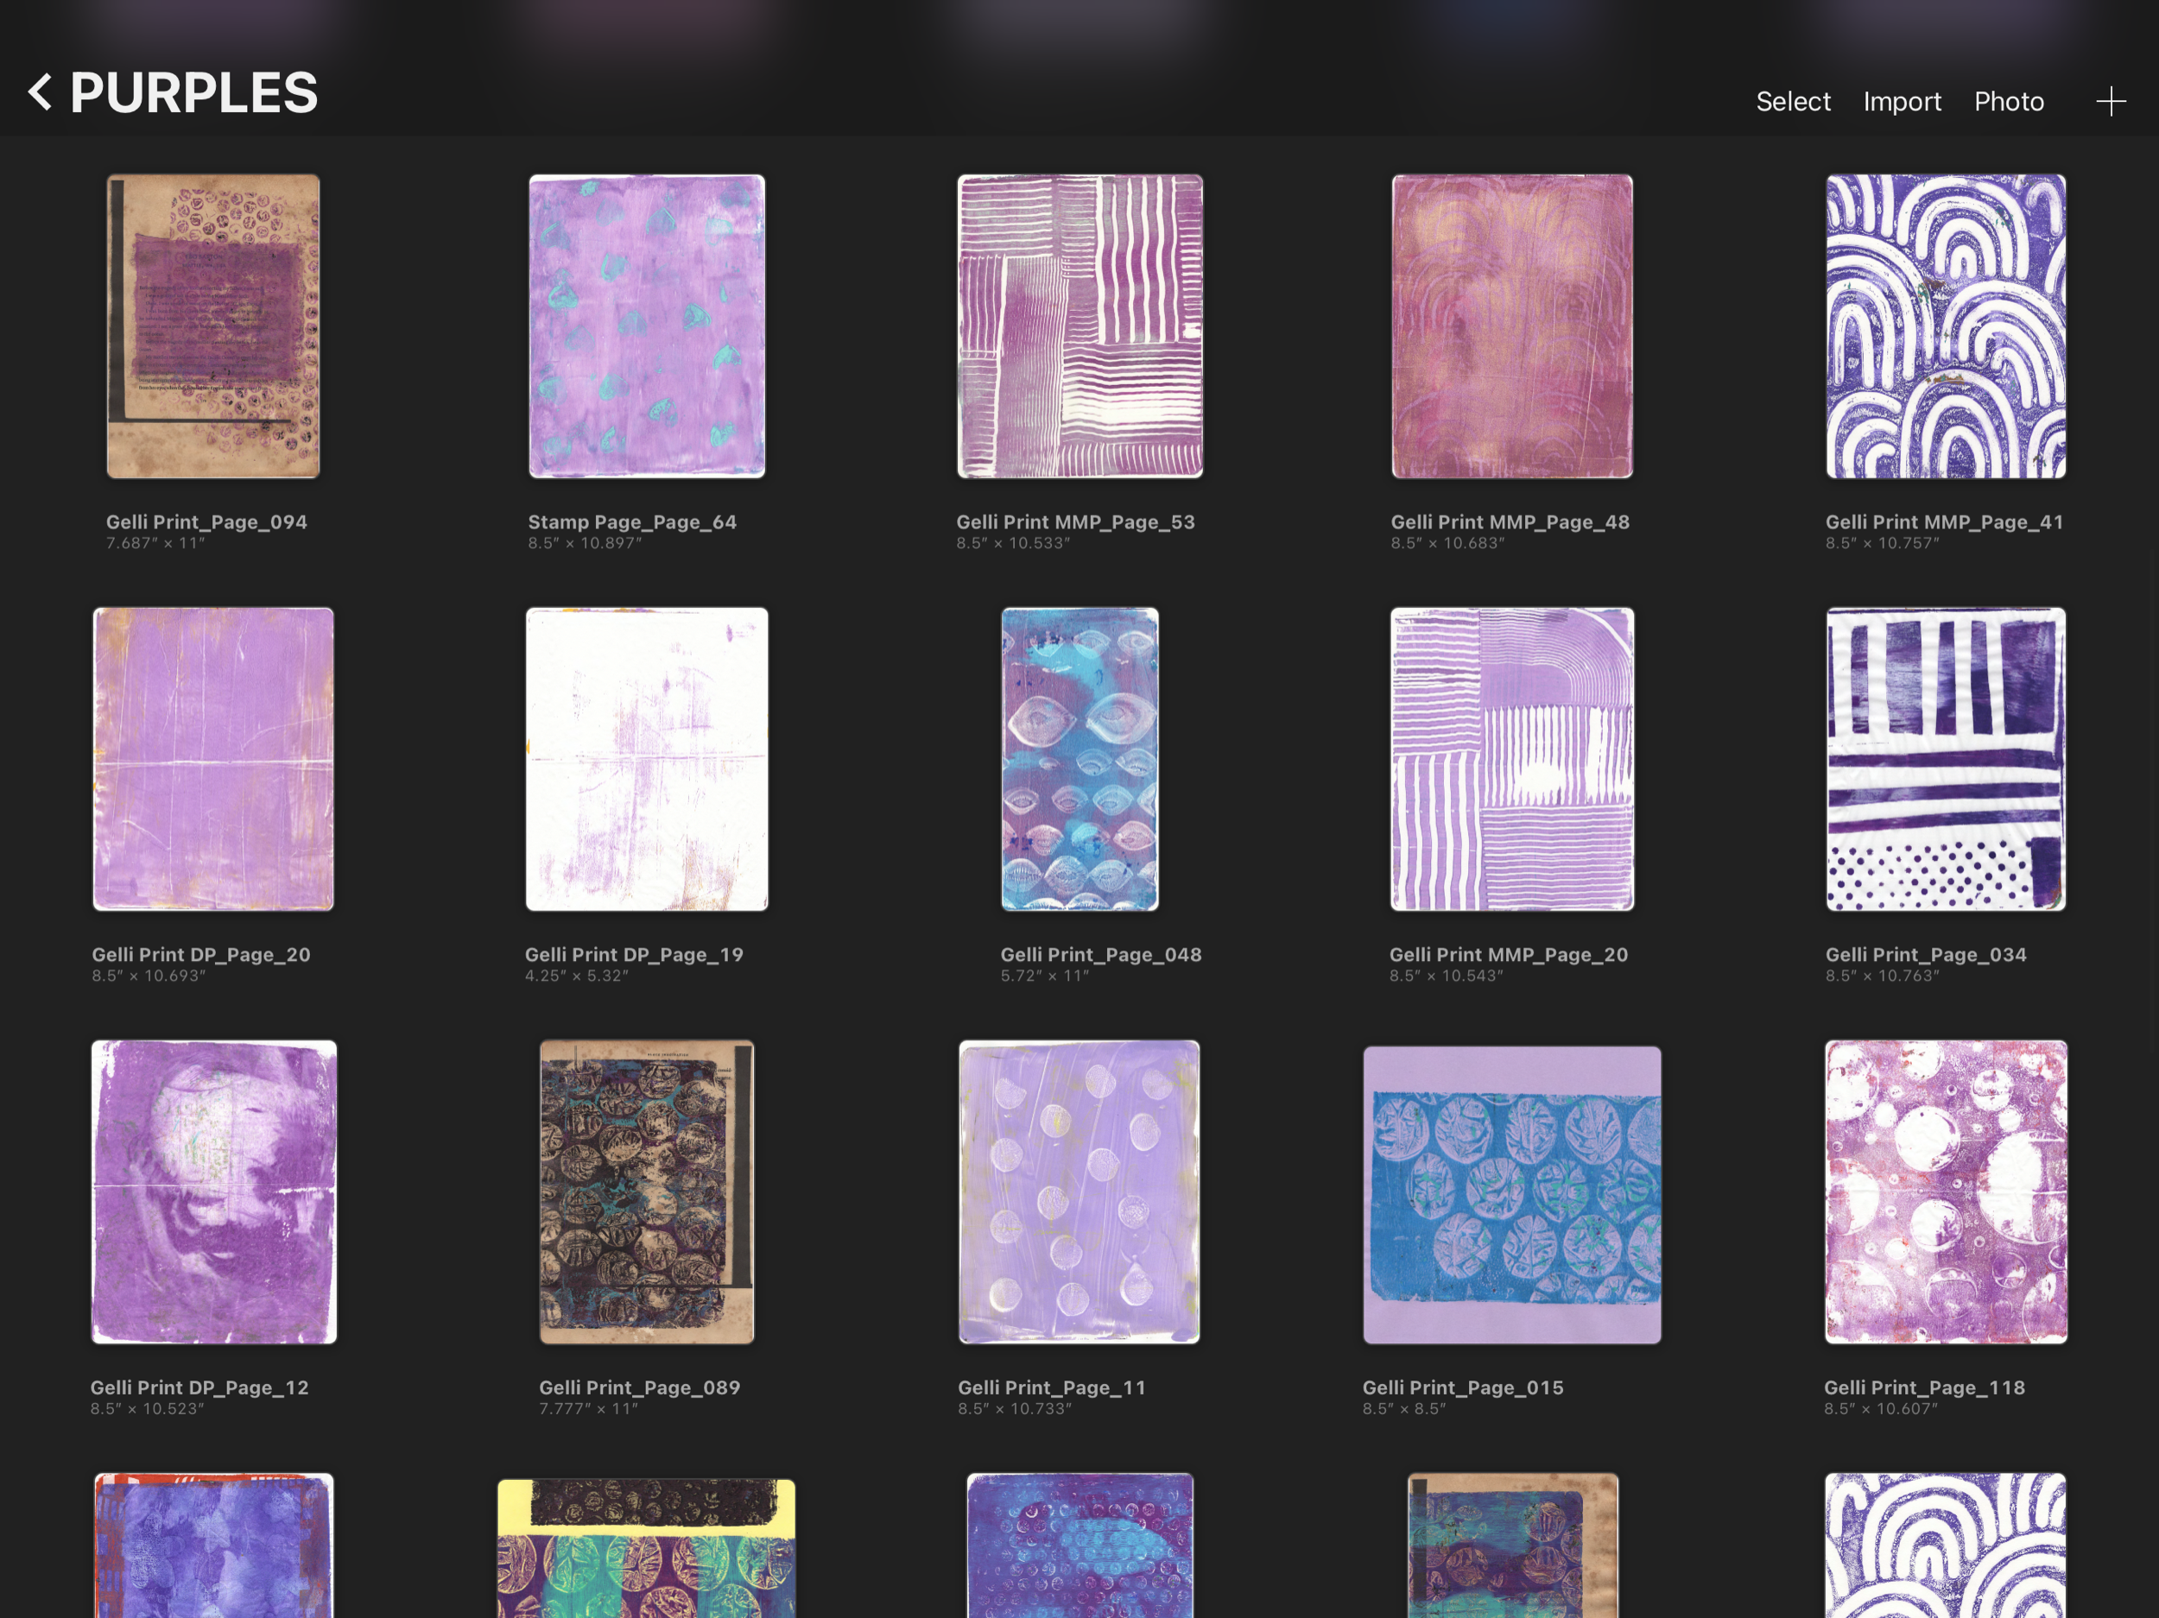This screenshot has height=1618, width=2159.
Task: Open Stamp Page_Page_64 thumbnail
Action: pyautogui.click(x=646, y=326)
